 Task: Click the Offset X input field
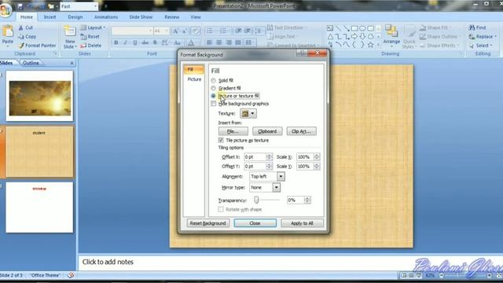point(255,157)
